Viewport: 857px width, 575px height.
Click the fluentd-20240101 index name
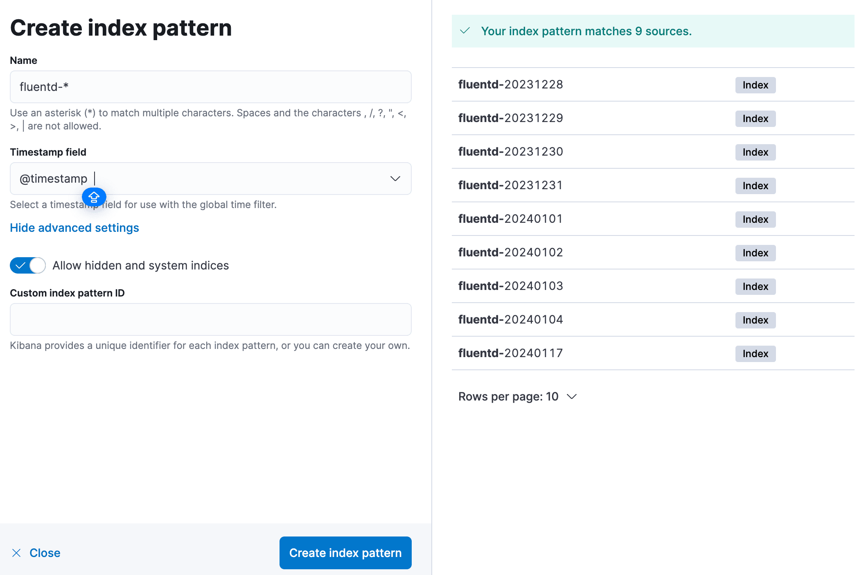tap(510, 219)
